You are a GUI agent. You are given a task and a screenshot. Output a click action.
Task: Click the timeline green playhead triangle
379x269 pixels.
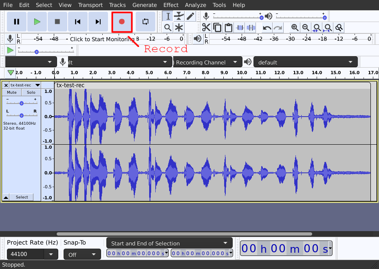[11, 73]
